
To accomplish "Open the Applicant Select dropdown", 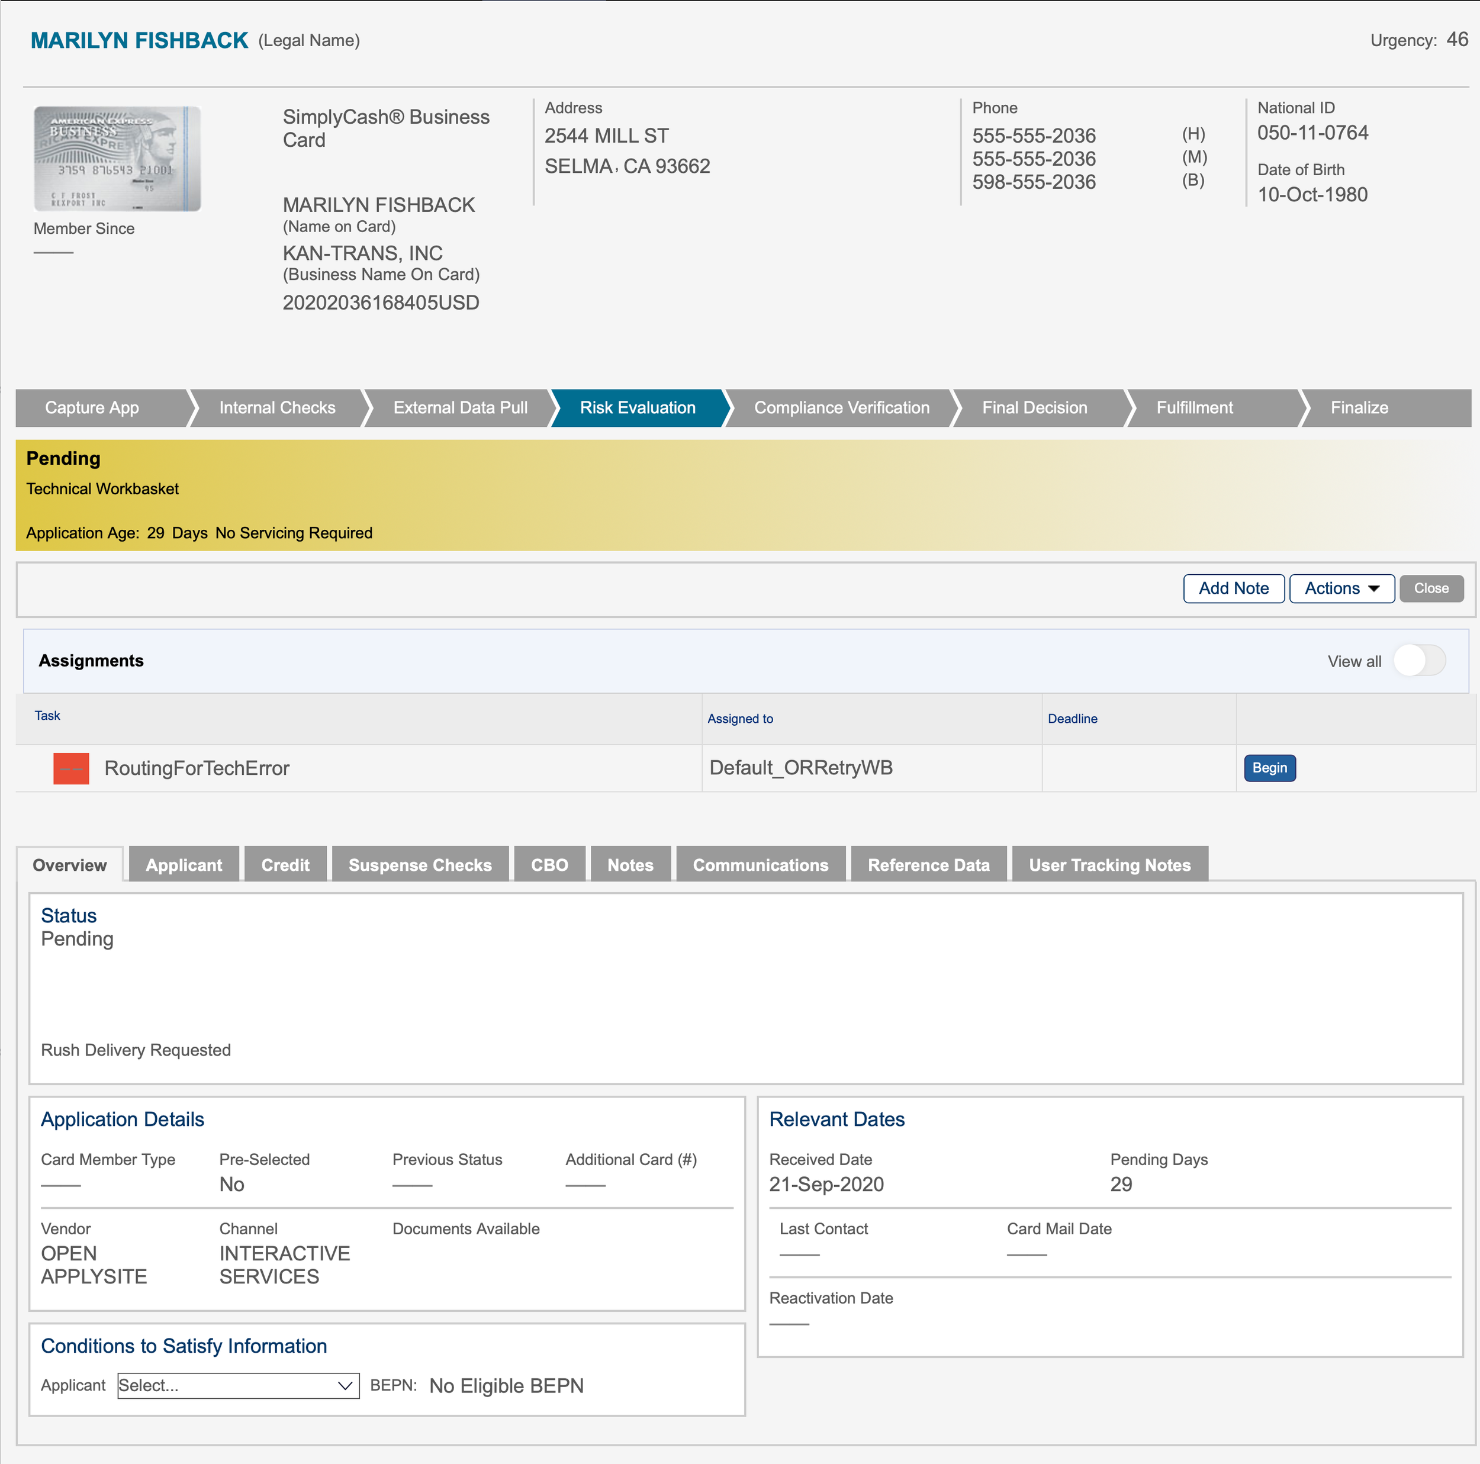I will 237,1385.
